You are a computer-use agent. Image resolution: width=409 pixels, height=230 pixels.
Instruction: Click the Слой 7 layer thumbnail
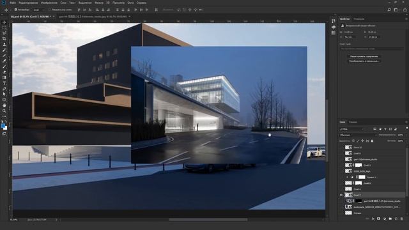click(348, 195)
